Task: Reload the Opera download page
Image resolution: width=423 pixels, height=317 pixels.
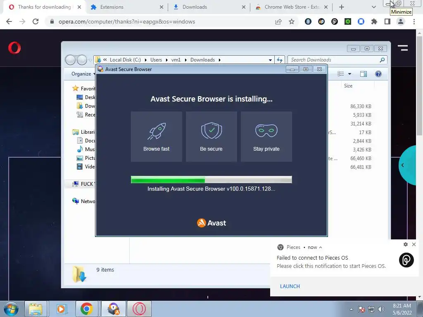Action: tap(36, 21)
